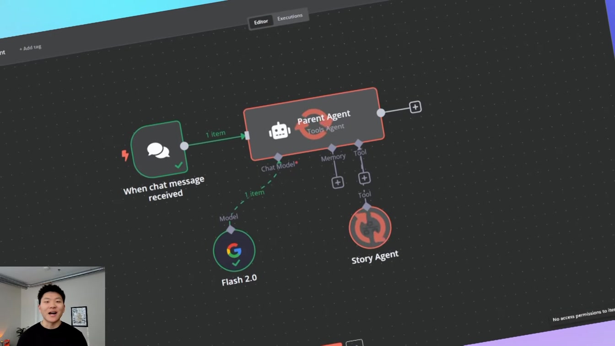Click the 'Story Agent' label text
Viewport: 615px width, 346px height.
[x=375, y=257]
